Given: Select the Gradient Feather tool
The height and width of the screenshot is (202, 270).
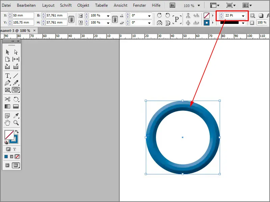Looking at the screenshot, I should (16, 106).
